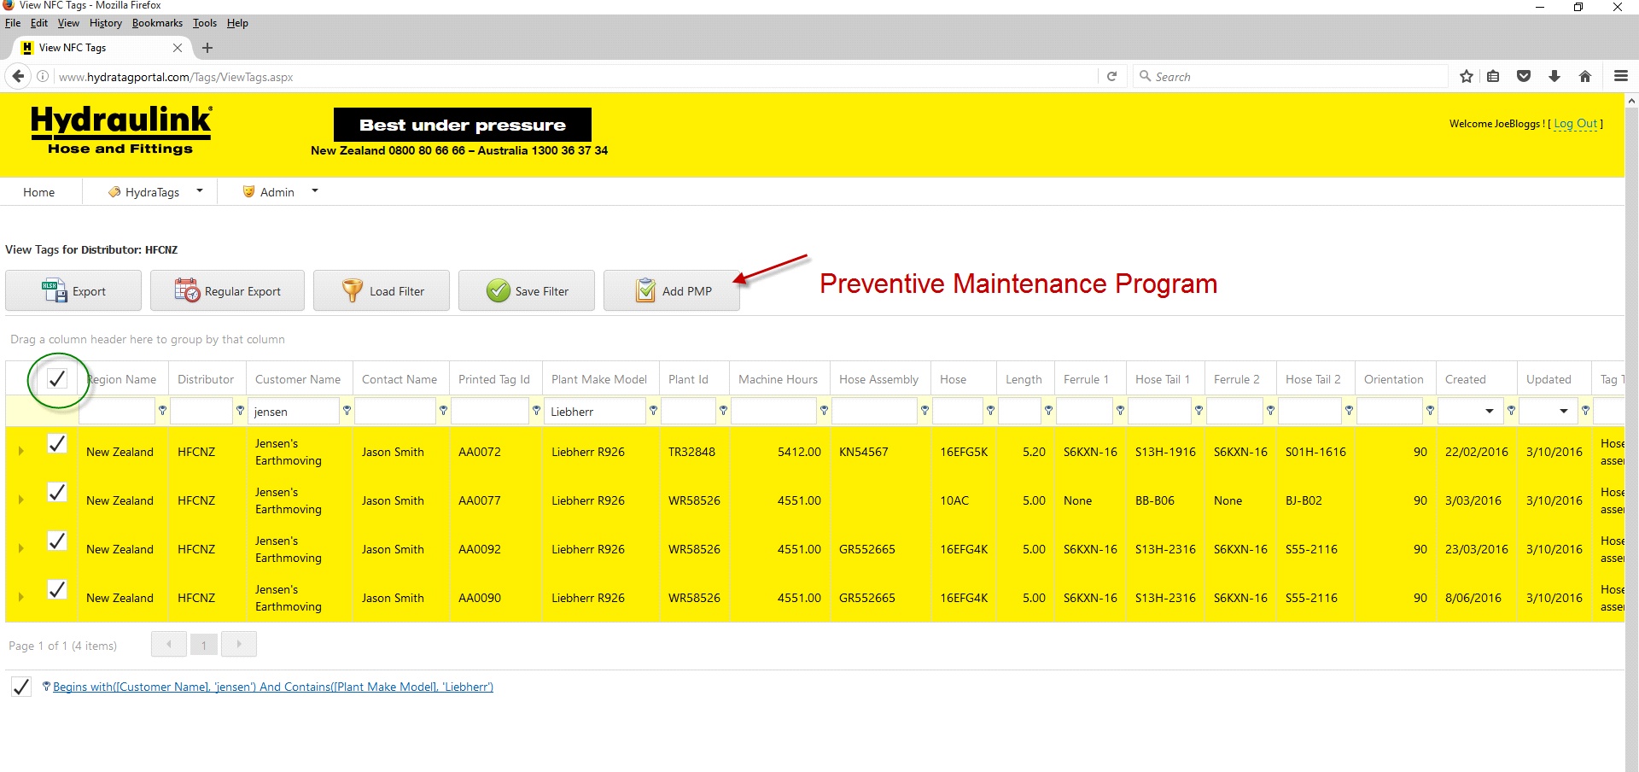
Task: Click the browser back arrow button
Action: [18, 76]
